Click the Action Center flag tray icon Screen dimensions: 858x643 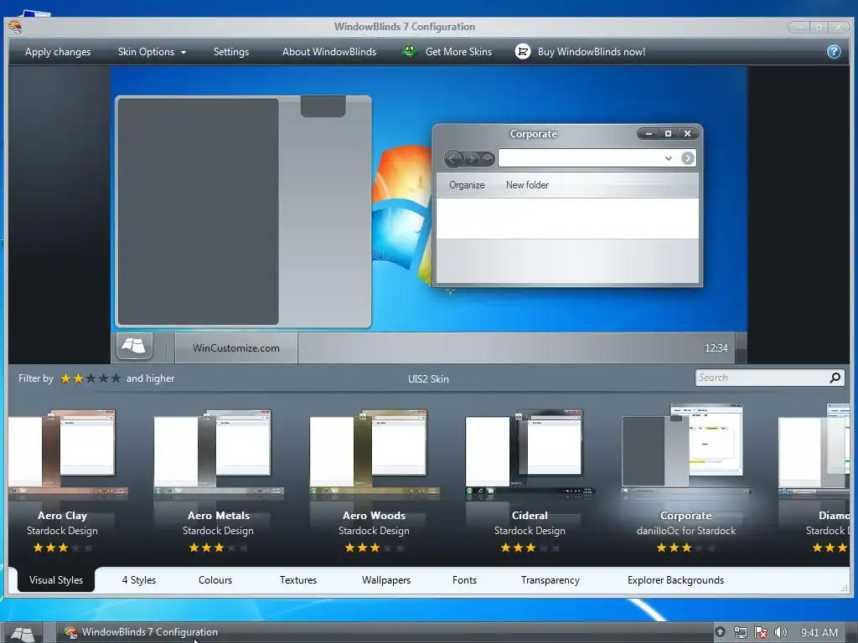[x=761, y=632]
